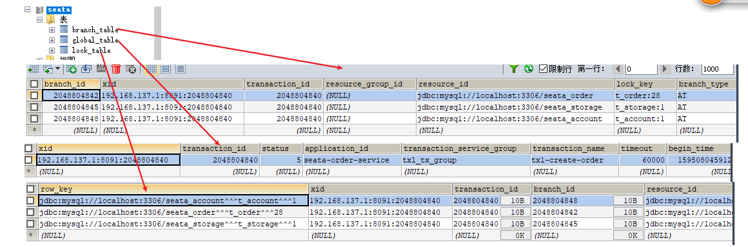Image resolution: width=748 pixels, height=247 pixels.
Task: Toggle select-all checkbox in row_key grid header
Action: point(31,190)
